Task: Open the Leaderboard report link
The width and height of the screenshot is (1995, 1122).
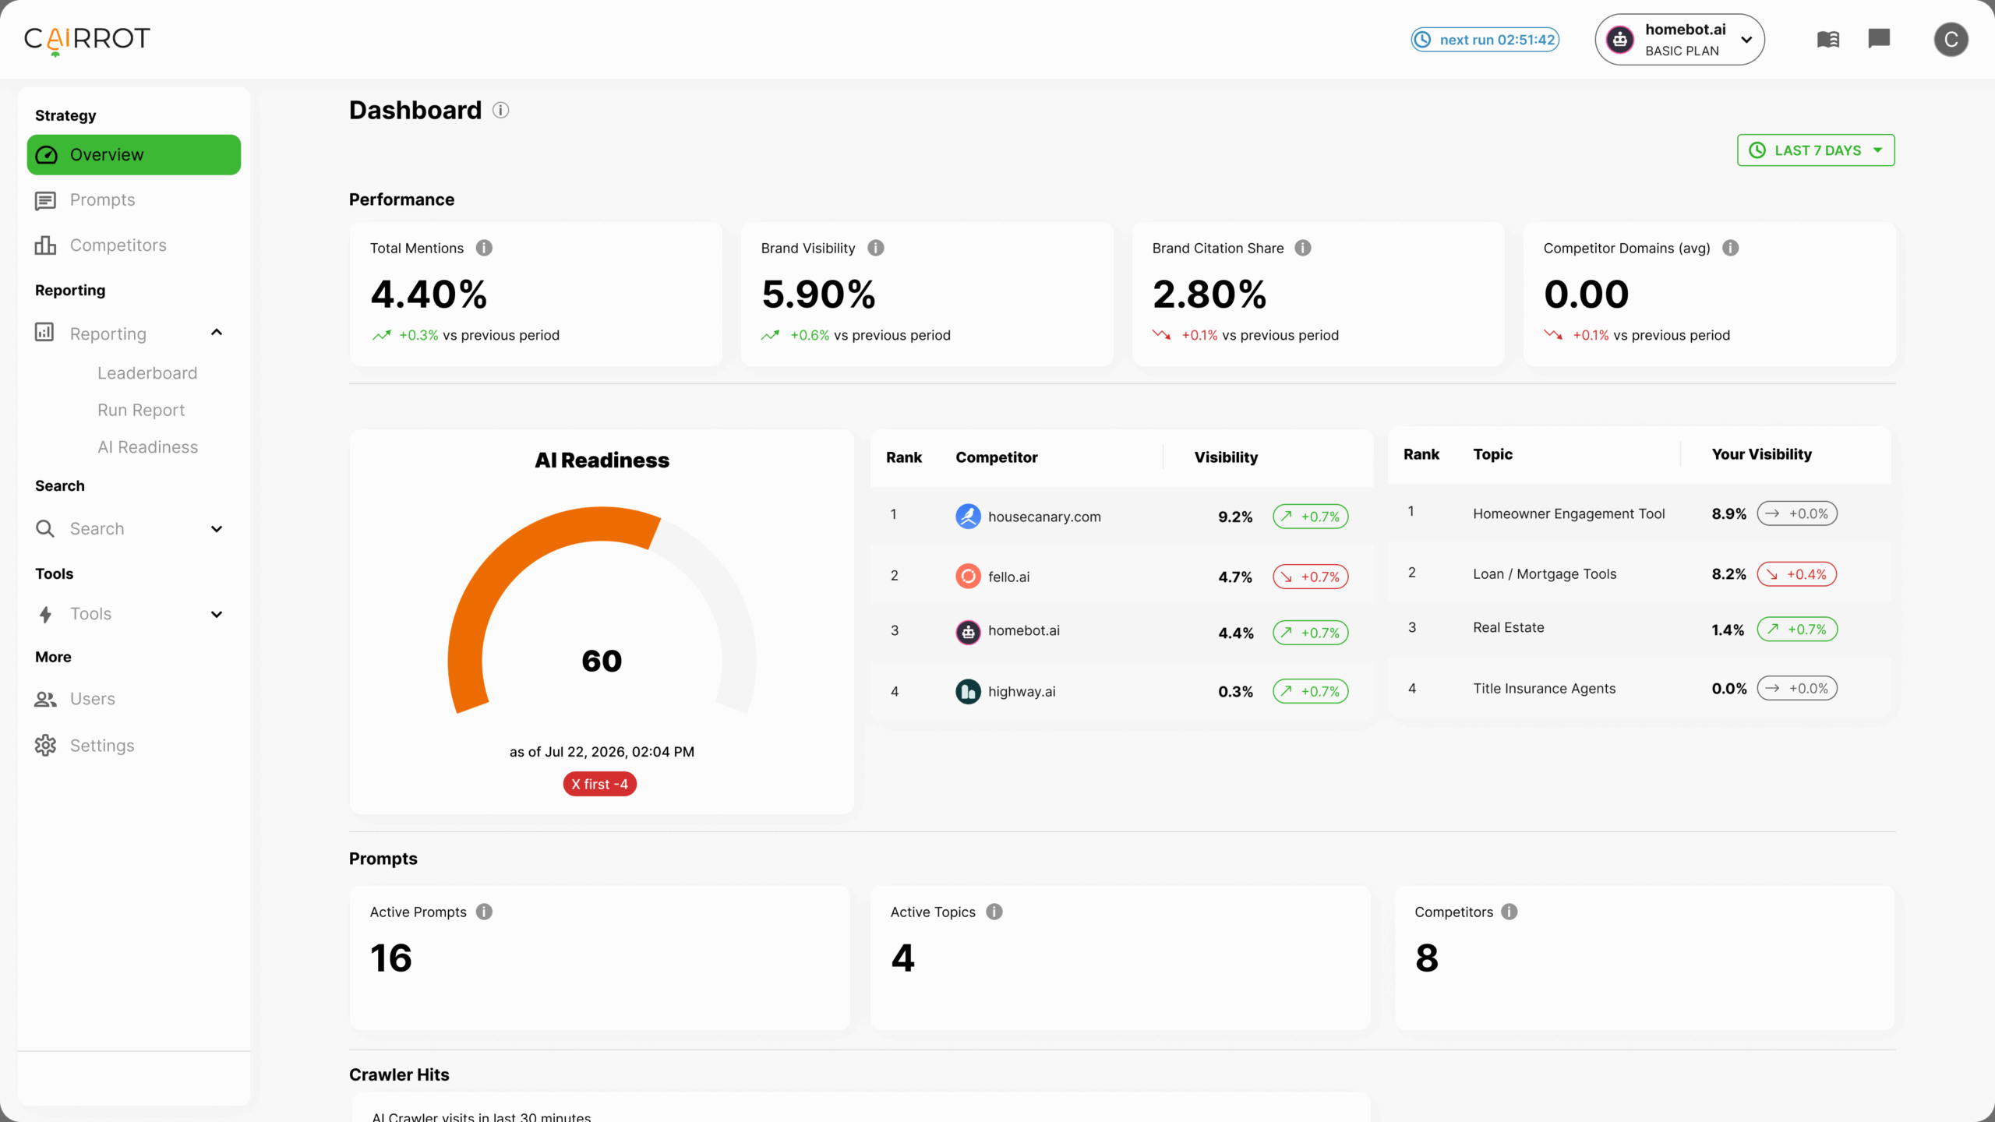Action: pyautogui.click(x=147, y=373)
